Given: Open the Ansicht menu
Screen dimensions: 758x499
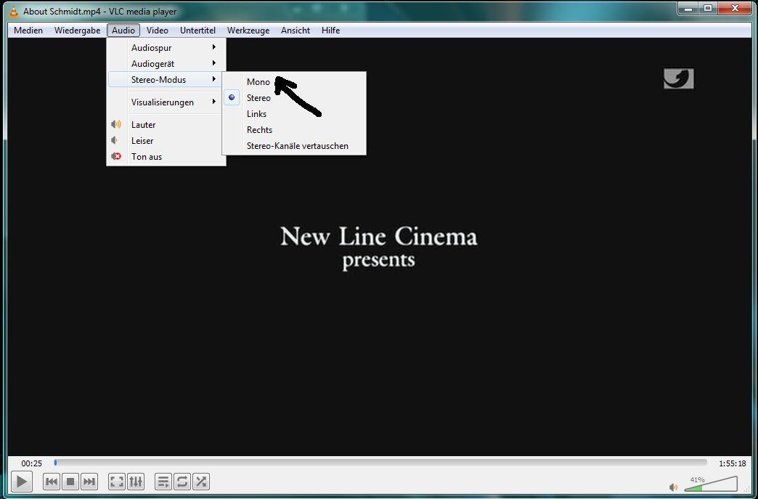Looking at the screenshot, I should [296, 30].
